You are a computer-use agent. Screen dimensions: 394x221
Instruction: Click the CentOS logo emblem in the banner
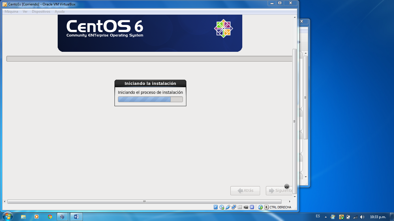click(x=224, y=28)
